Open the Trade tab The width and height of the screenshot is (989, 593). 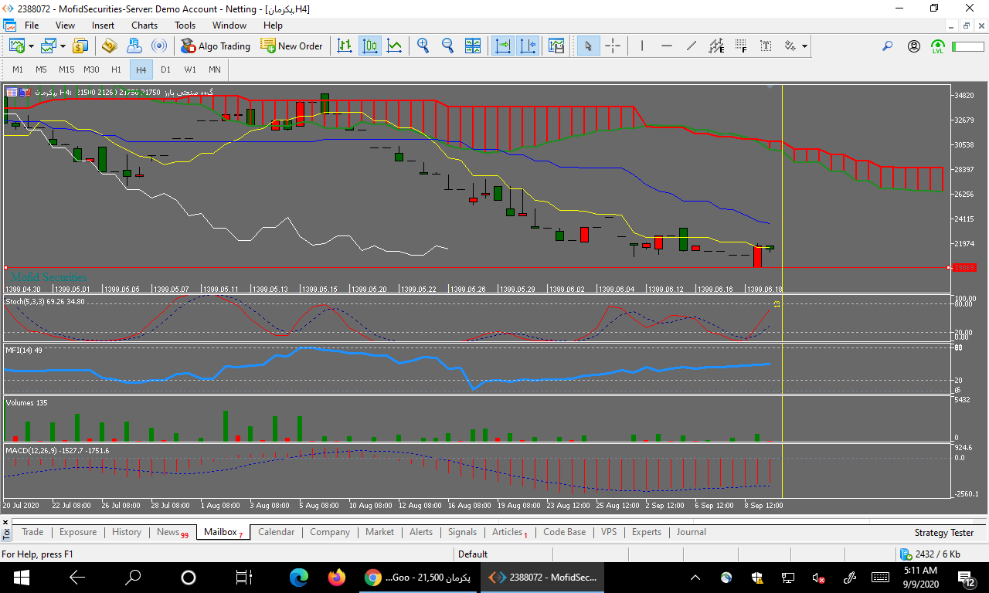pyautogui.click(x=32, y=532)
